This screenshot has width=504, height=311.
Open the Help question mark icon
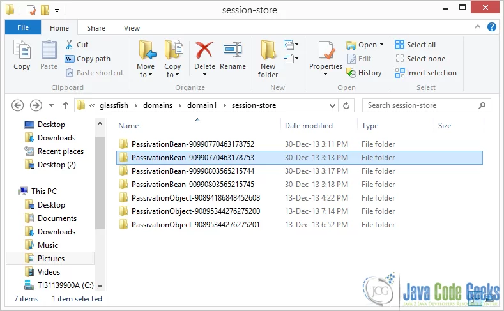click(491, 27)
